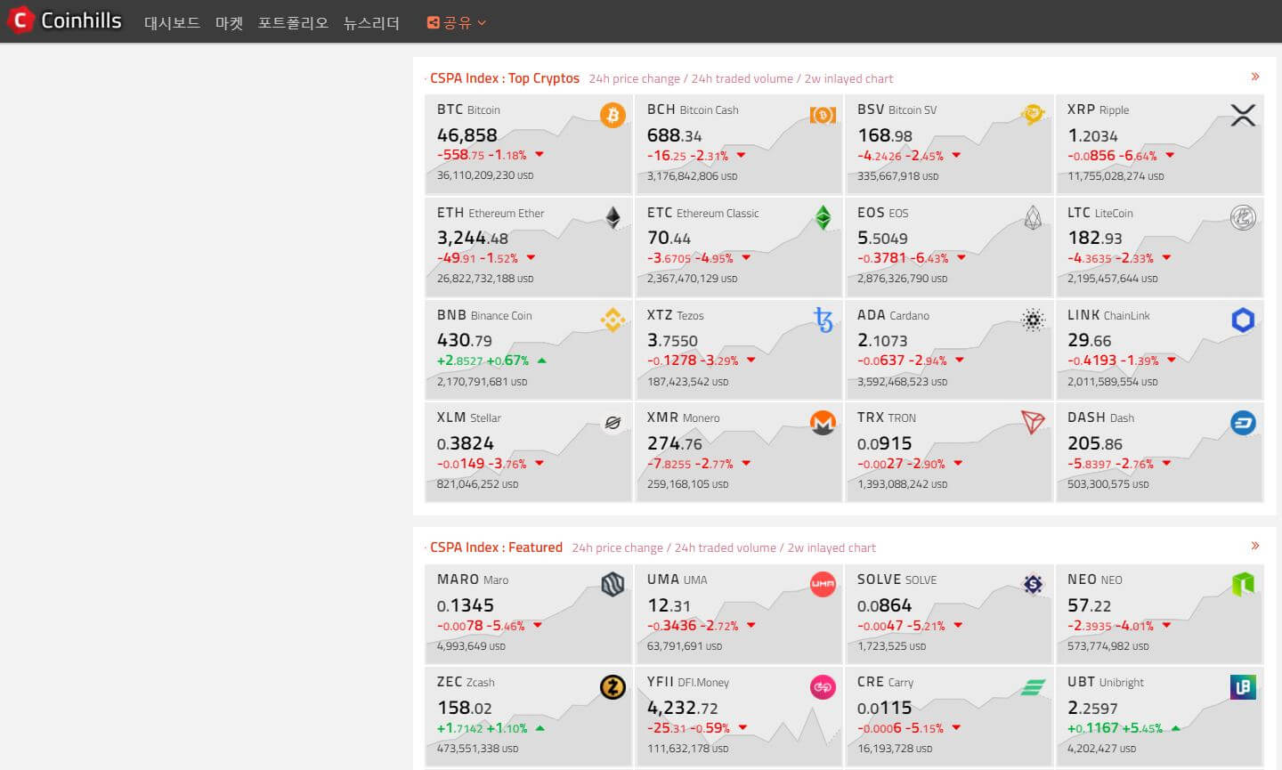Click YFII price 4,232.72
The width and height of the screenshot is (1282, 770).
pyautogui.click(x=682, y=708)
